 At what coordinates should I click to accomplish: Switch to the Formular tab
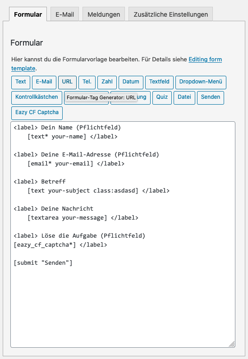coord(28,14)
